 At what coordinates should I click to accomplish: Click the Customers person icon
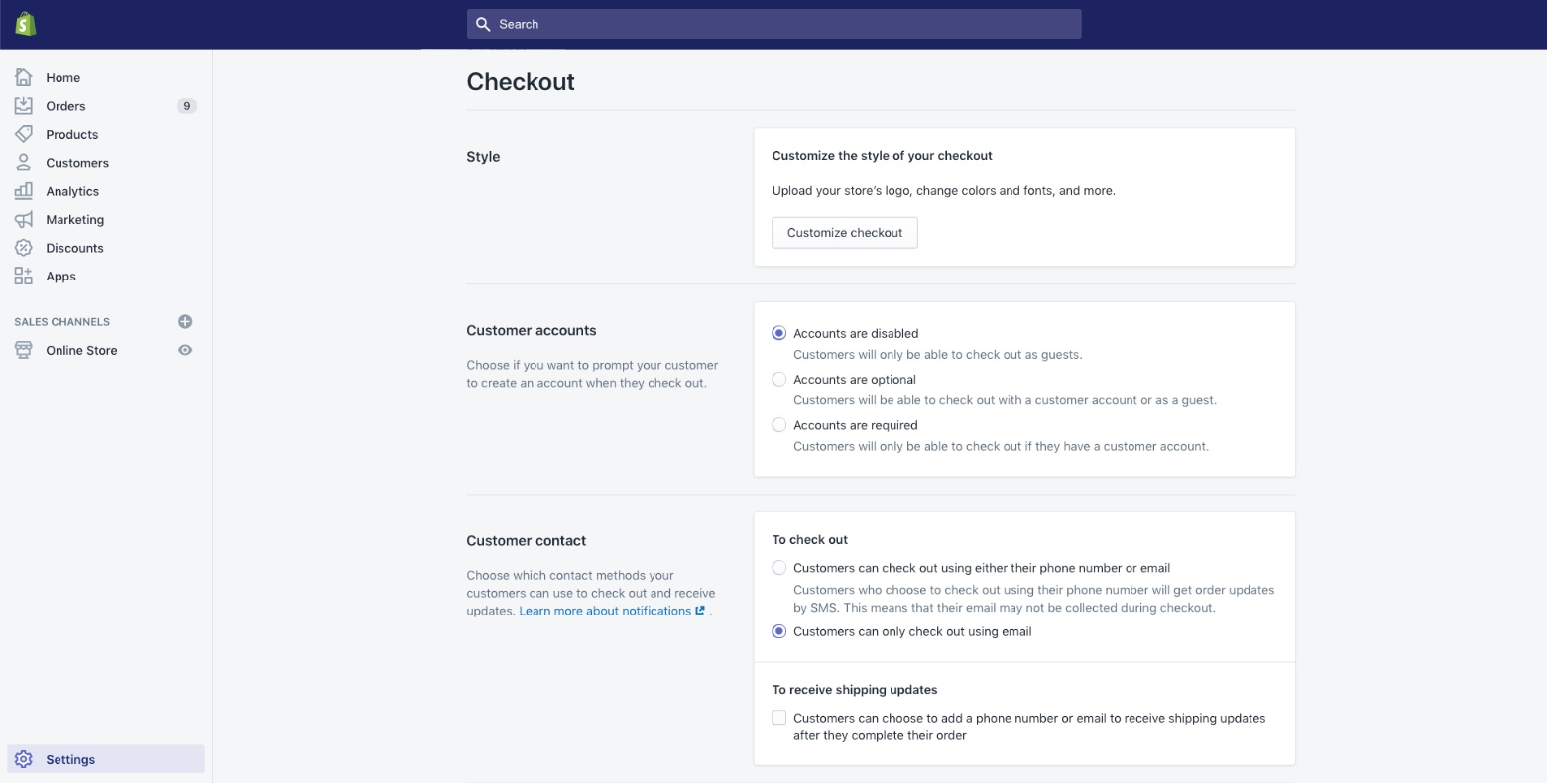pyautogui.click(x=24, y=163)
